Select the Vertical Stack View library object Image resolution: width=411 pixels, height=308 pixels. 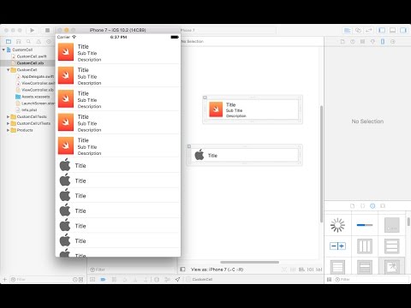(x=391, y=246)
